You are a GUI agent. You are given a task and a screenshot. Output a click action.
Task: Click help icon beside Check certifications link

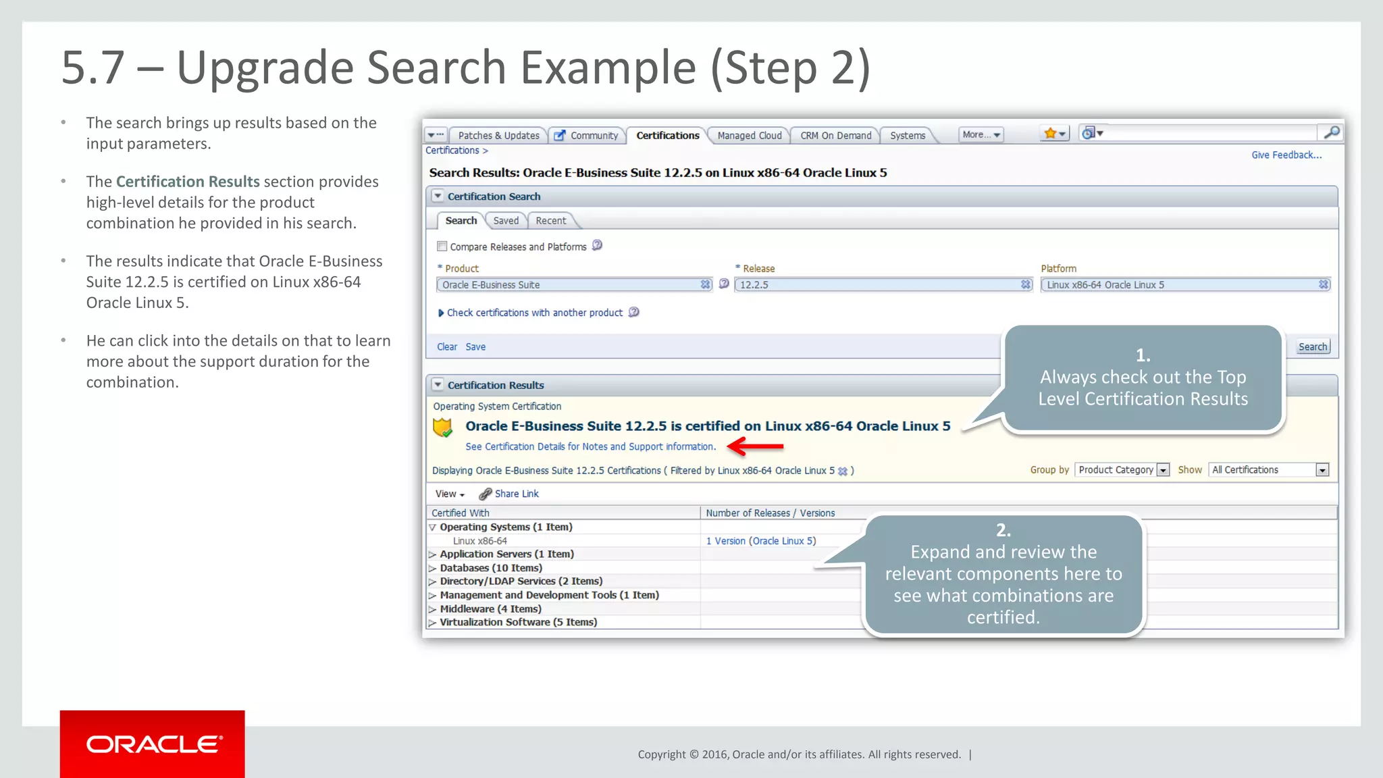633,312
